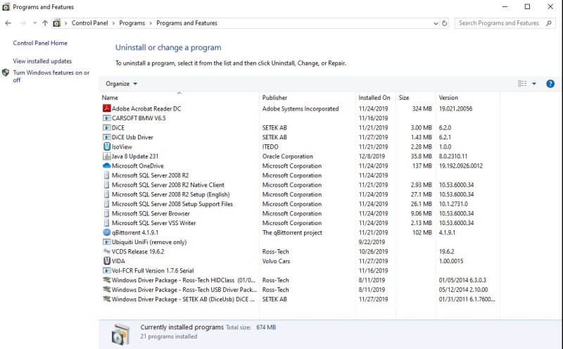Screen dimensions: 563x349
Task: Sort by the Version column header
Action: click(468, 97)
